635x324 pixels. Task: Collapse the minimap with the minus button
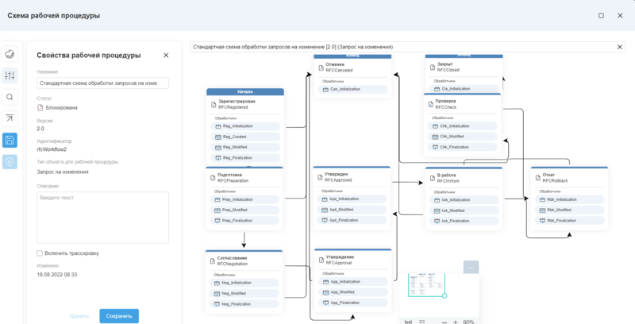click(471, 268)
